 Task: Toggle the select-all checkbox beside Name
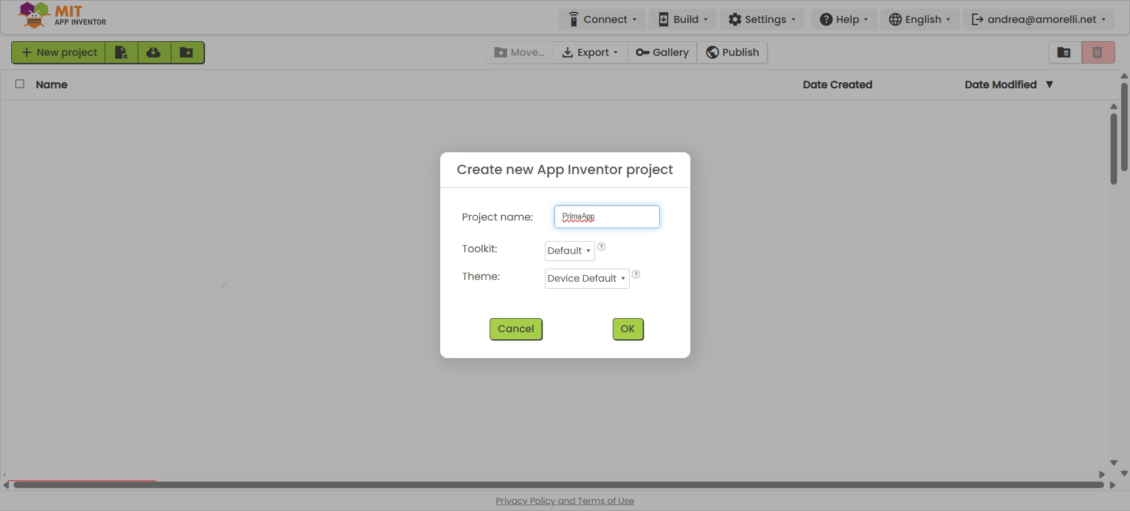(x=20, y=84)
